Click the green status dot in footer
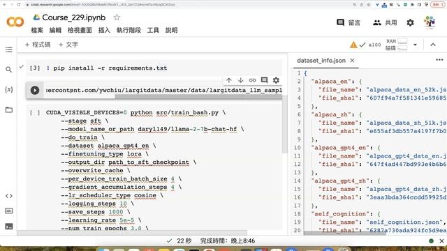Image resolution: width=447 pixels, height=251 pixels. (x=432, y=241)
